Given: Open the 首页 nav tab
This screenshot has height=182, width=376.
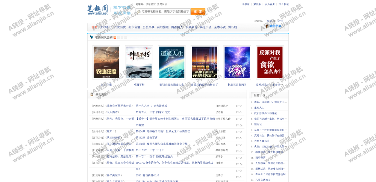Looking at the screenshot, I should point(94,27).
